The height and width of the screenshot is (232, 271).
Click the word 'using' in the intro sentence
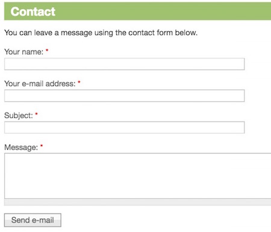(104, 33)
